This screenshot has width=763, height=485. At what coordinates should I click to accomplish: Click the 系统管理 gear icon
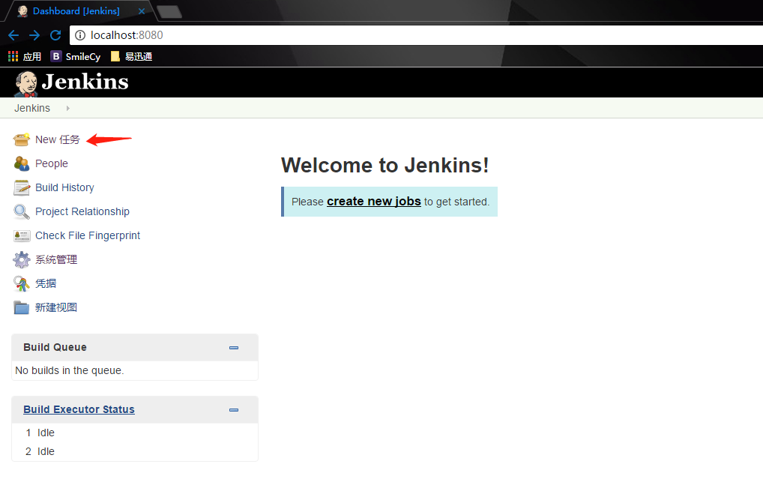(22, 259)
